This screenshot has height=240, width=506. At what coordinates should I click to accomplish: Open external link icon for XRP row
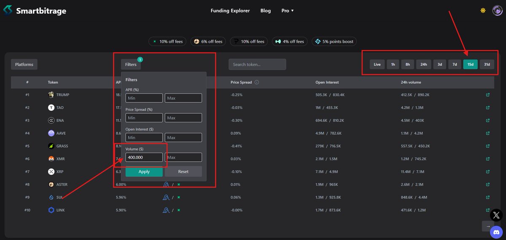coord(488,172)
